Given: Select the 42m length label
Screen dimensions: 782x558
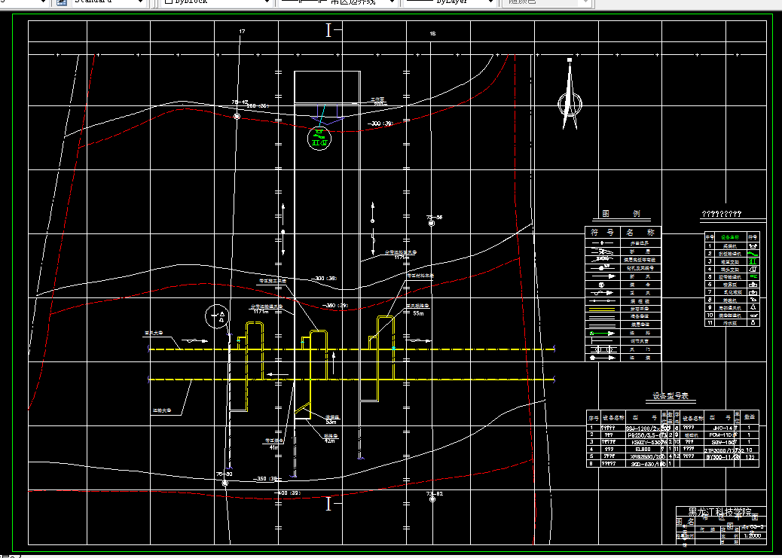Looking at the screenshot, I should pos(329,441).
